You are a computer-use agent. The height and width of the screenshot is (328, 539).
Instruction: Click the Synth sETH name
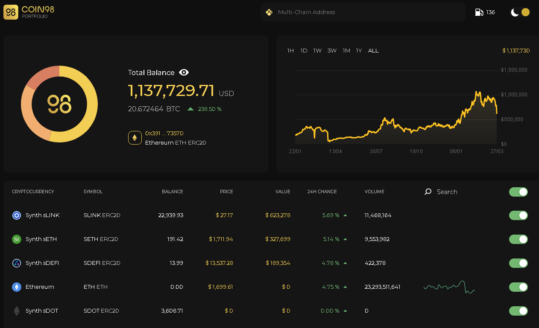click(x=41, y=239)
